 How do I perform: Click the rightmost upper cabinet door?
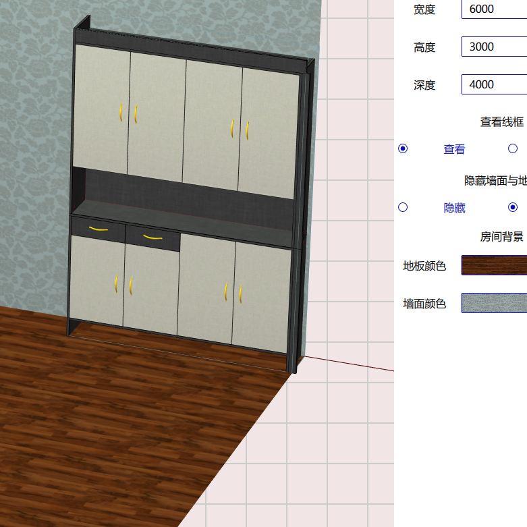[x=269, y=132]
